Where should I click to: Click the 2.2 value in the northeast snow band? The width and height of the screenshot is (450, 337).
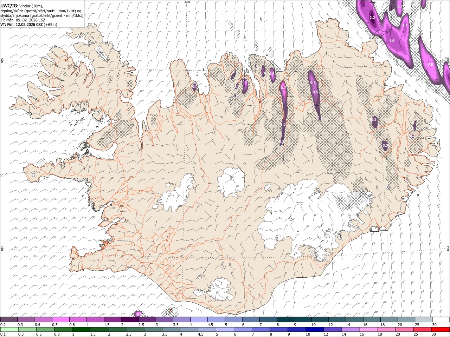tap(373, 18)
